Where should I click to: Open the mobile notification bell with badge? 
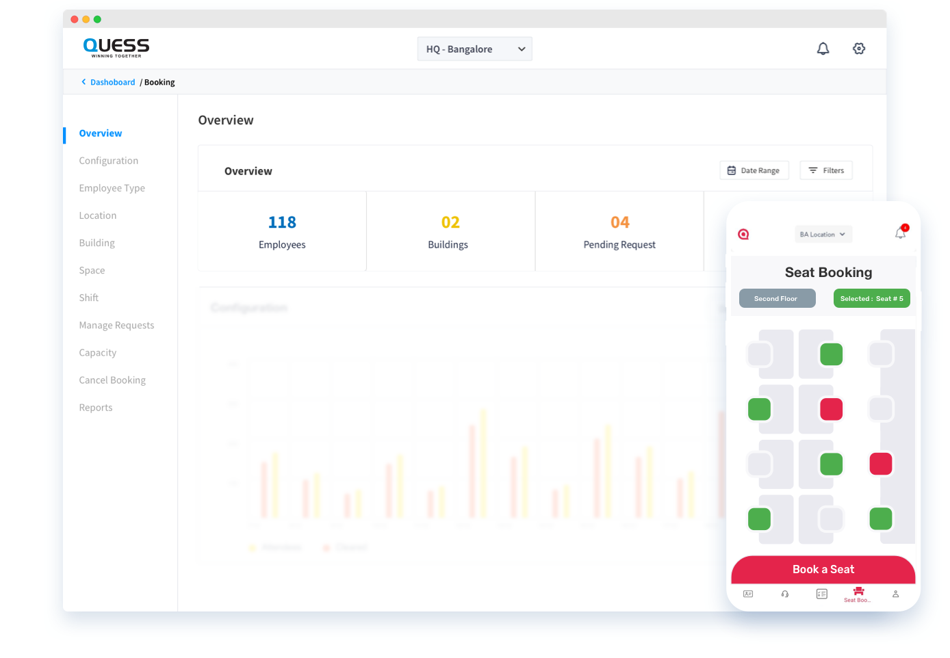pos(900,233)
